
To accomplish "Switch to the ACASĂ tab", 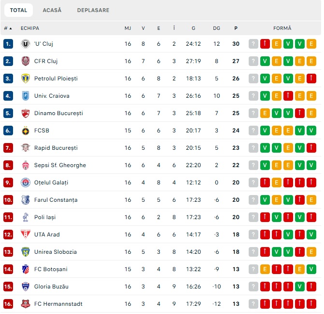I will click(52, 10).
